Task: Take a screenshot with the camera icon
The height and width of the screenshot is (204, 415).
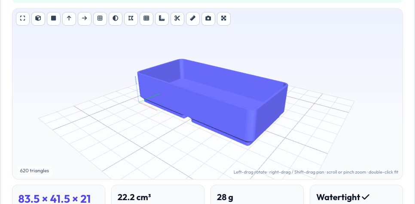Action: pyautogui.click(x=208, y=19)
